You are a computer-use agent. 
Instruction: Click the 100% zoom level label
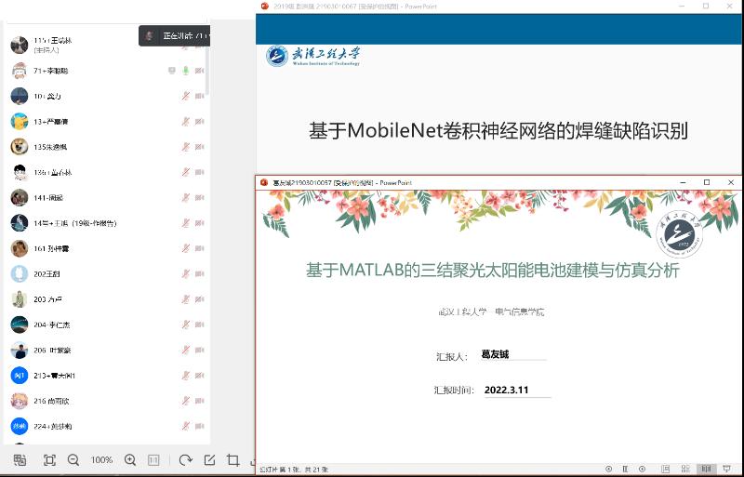coord(101,460)
